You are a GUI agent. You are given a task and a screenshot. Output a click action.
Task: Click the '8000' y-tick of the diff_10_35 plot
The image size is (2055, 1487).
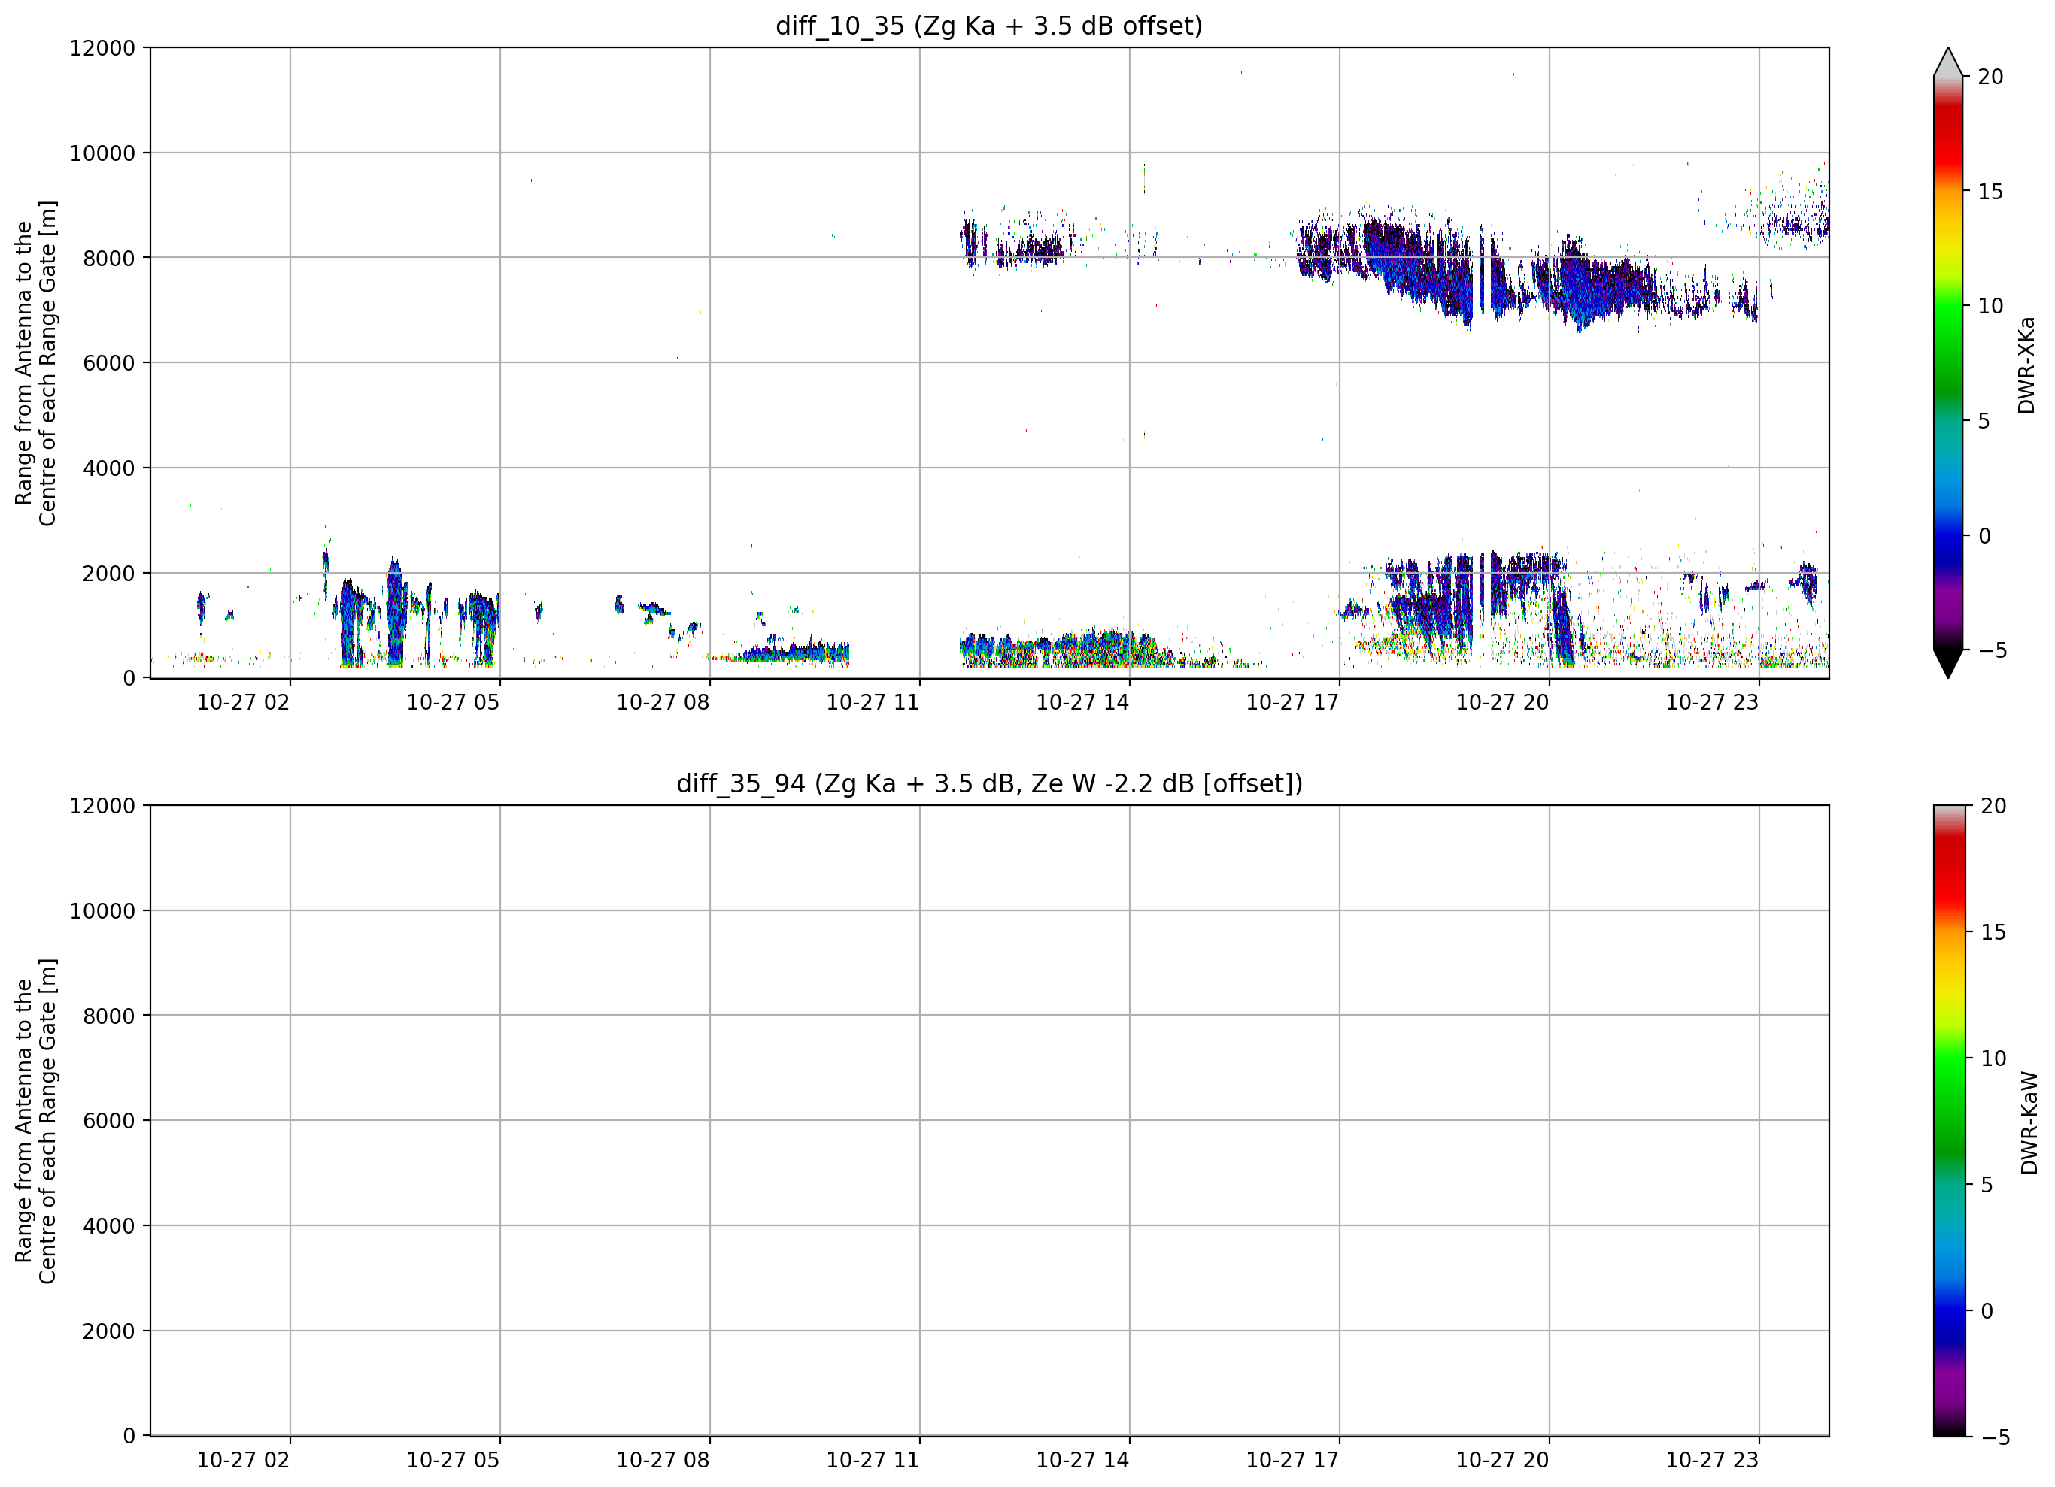coord(109,259)
